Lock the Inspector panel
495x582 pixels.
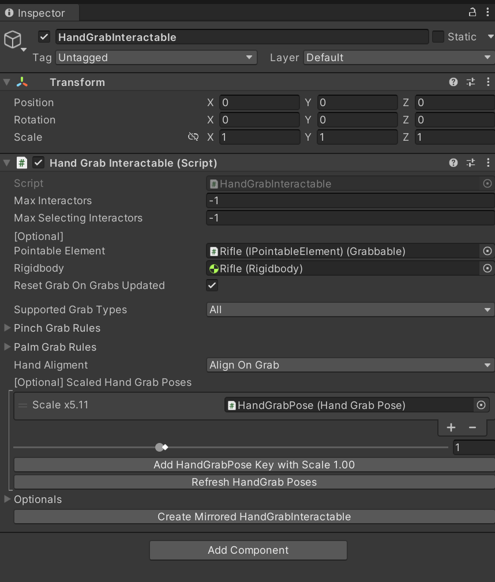pyautogui.click(x=472, y=12)
